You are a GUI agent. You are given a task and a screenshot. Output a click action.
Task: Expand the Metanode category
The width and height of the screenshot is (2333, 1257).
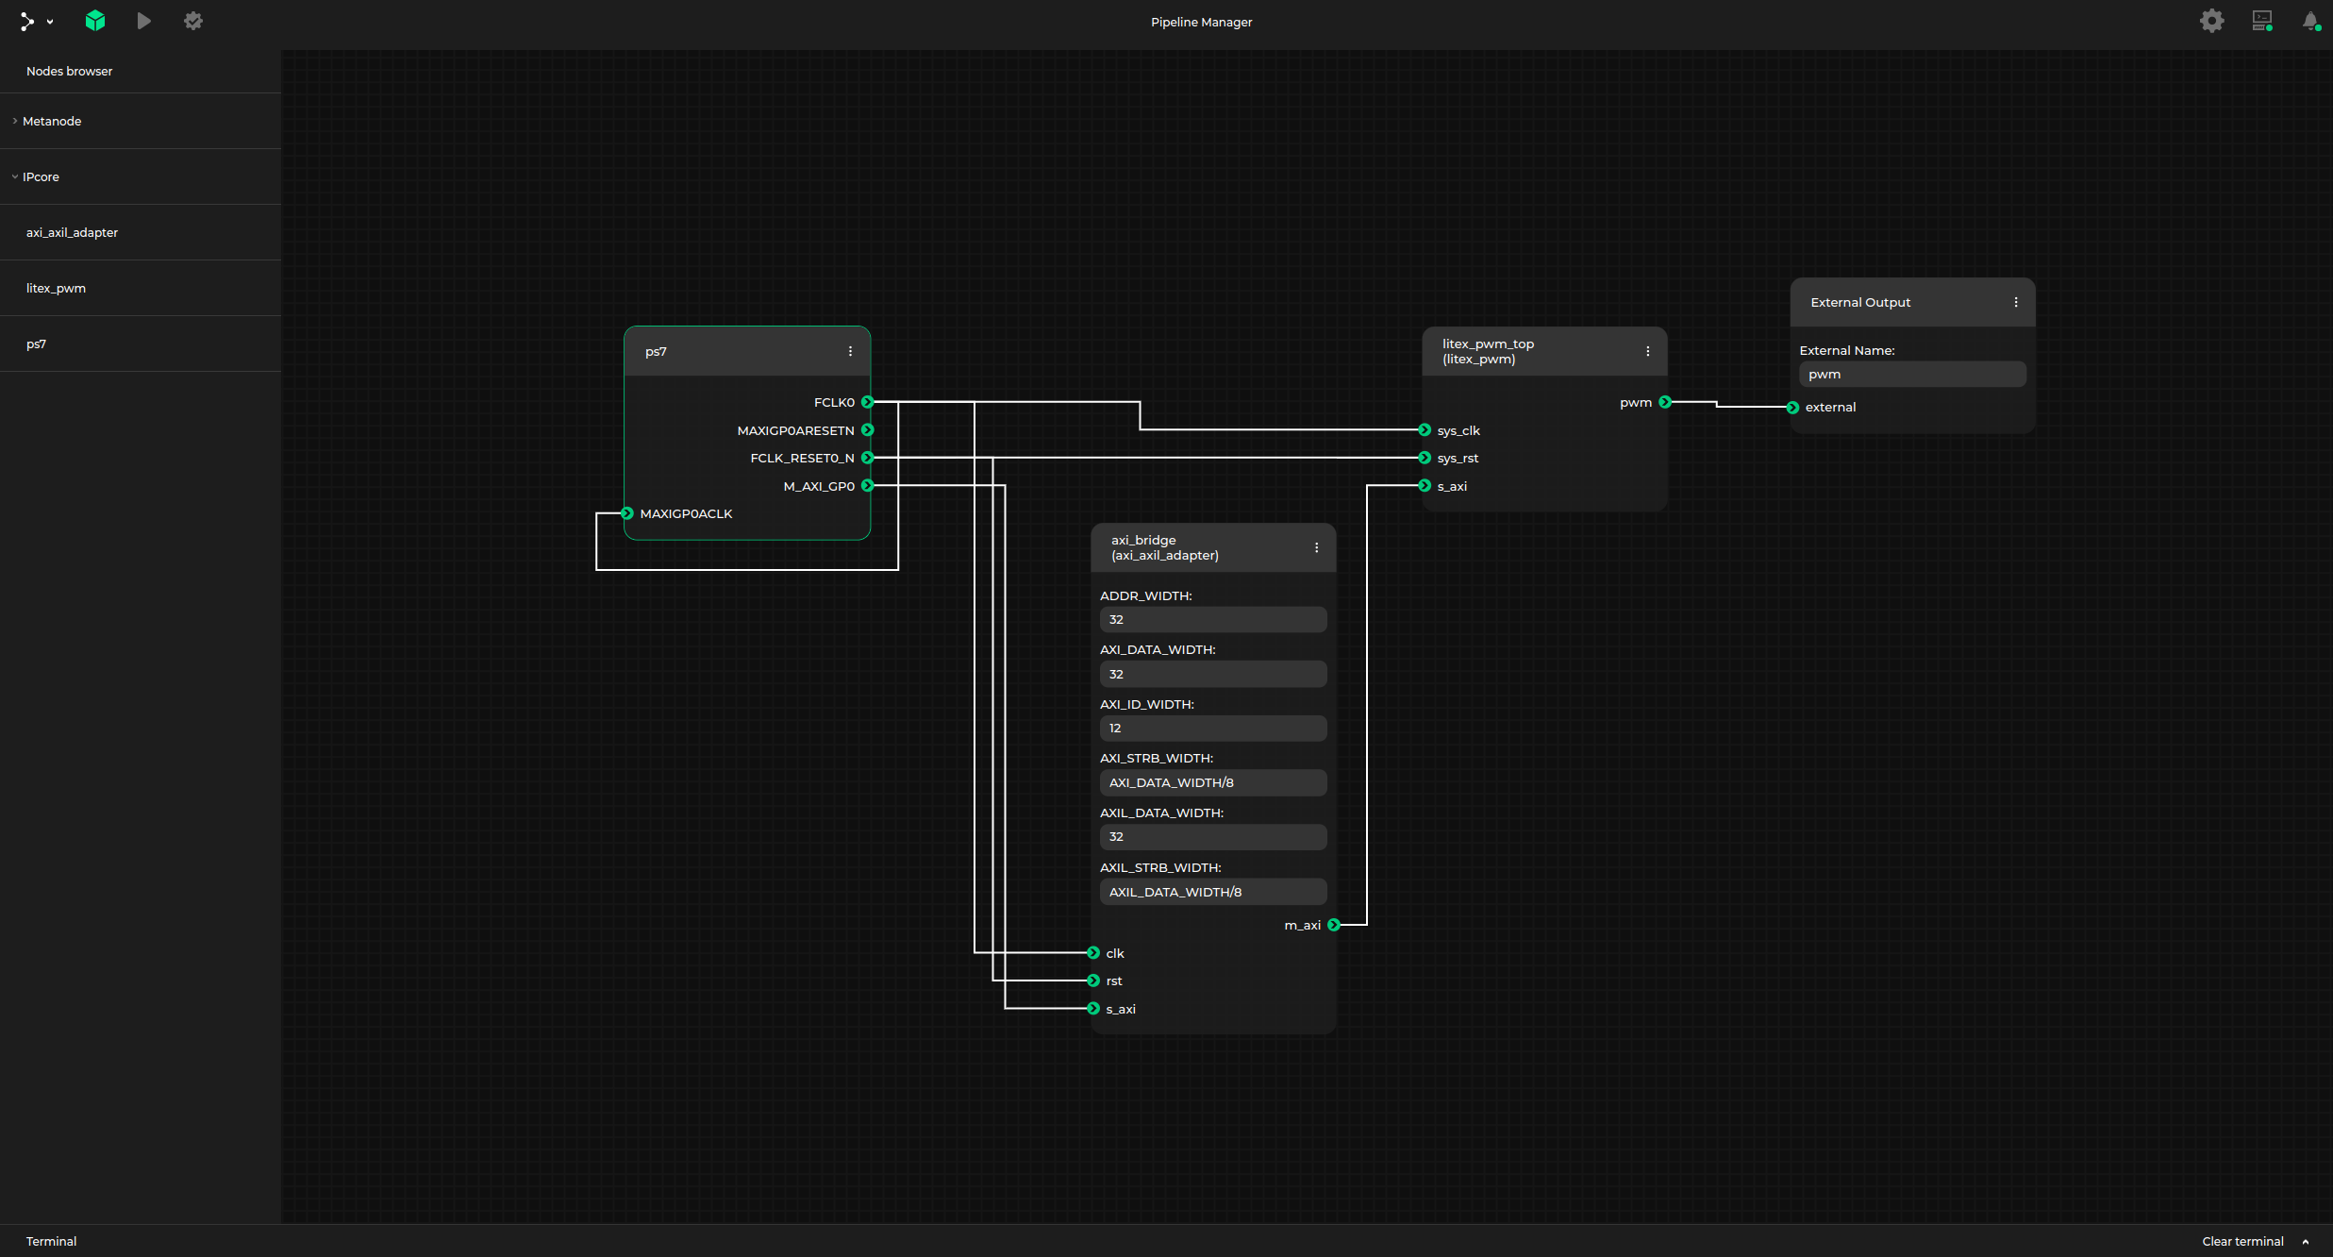pos(141,121)
